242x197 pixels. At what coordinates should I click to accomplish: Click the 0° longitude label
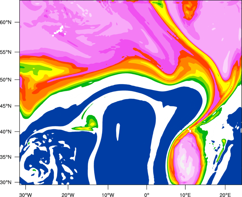click(147, 195)
